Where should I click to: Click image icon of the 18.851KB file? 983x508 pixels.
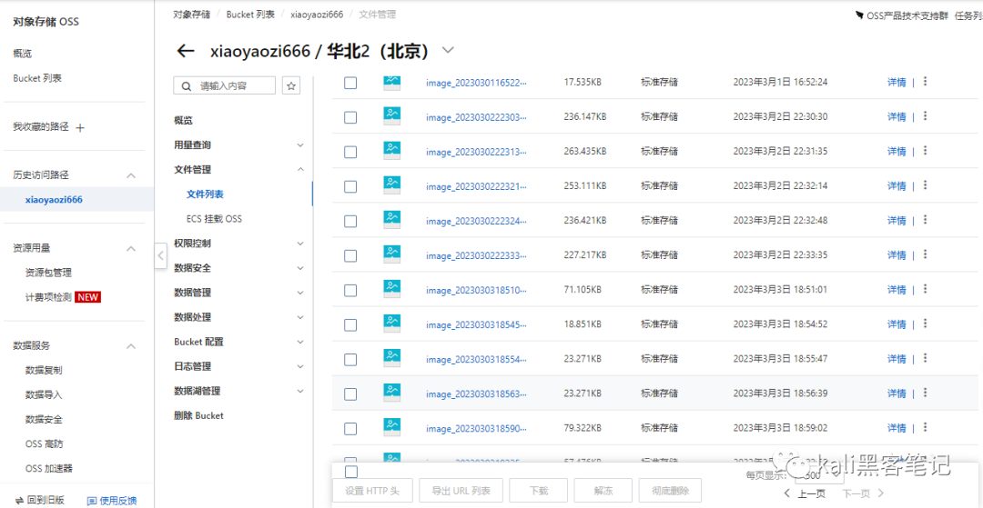tap(391, 324)
